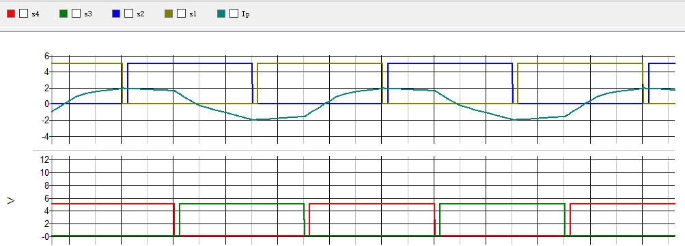Enable the s4 signal checkbox
This screenshot has width=685, height=246.
point(24,14)
